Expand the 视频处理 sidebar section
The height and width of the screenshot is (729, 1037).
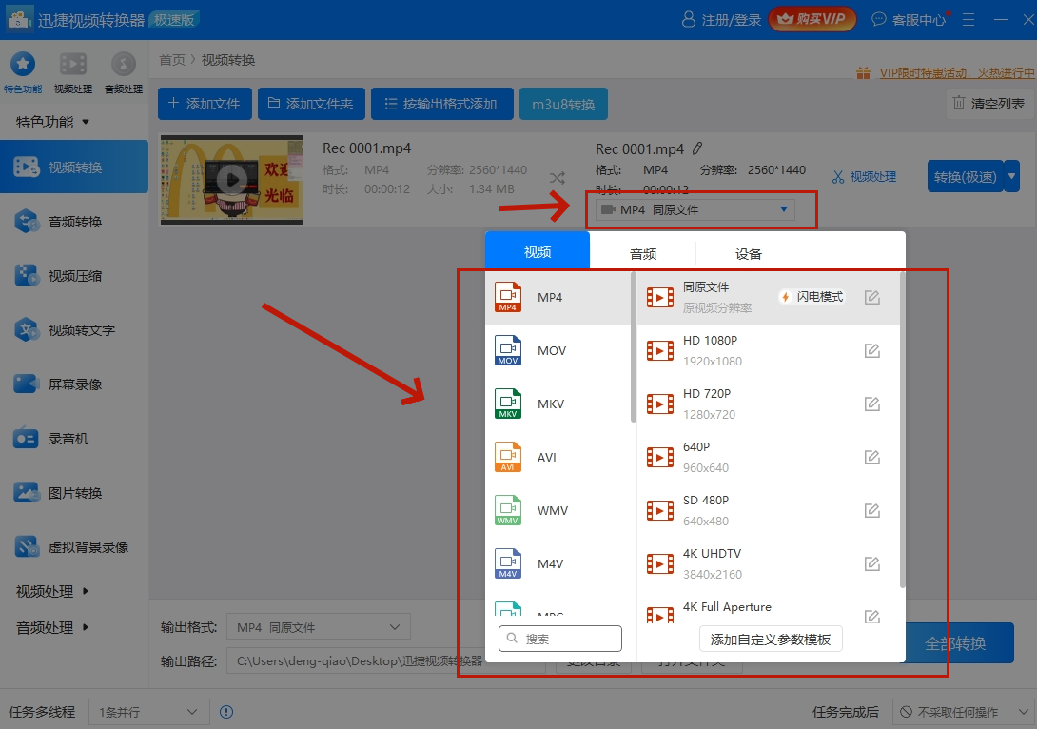coord(52,591)
